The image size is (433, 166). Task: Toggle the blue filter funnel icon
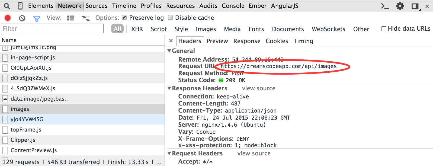click(37, 18)
